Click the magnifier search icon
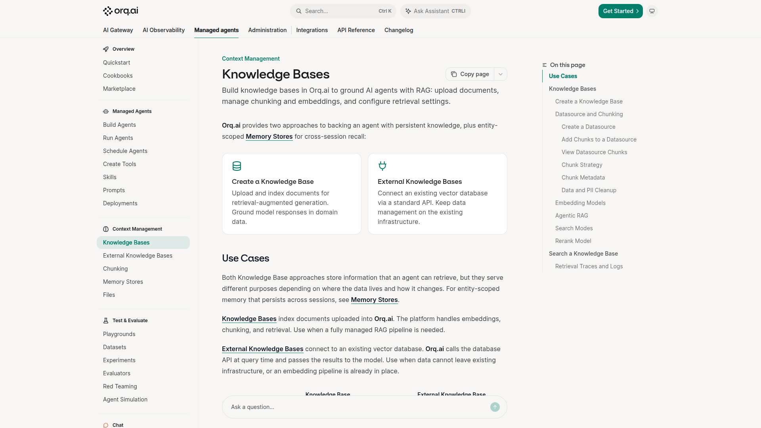The image size is (761, 428). pyautogui.click(x=299, y=11)
